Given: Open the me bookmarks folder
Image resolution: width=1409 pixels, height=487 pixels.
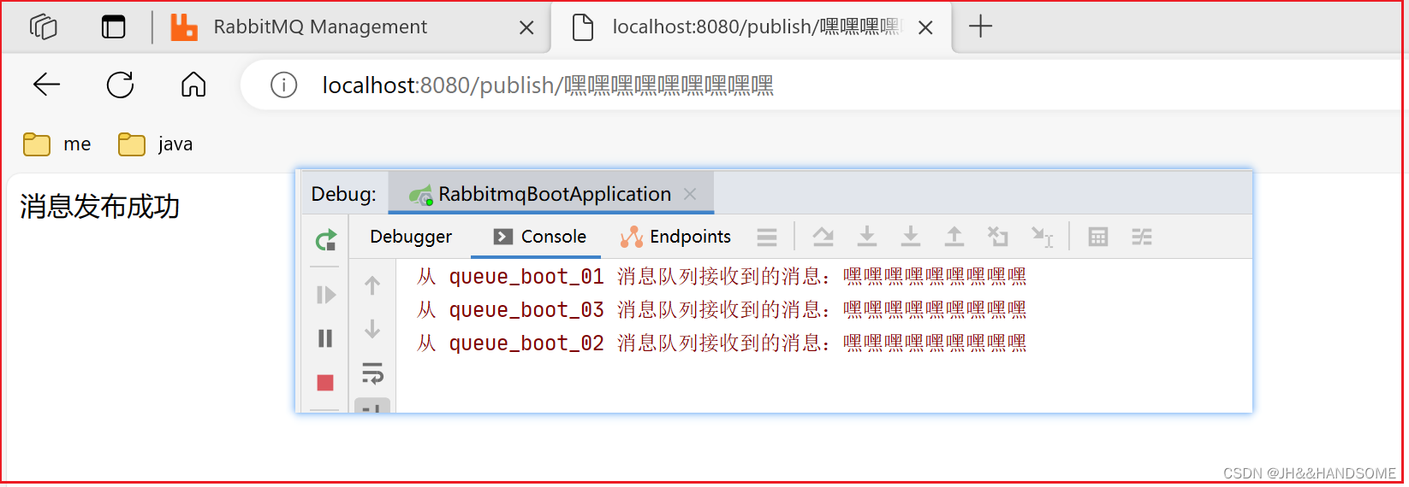Looking at the screenshot, I should (x=57, y=144).
